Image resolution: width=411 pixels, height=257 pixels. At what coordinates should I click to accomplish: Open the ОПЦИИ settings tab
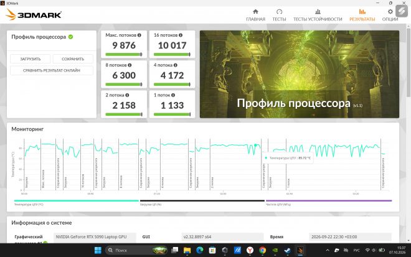pos(390,15)
